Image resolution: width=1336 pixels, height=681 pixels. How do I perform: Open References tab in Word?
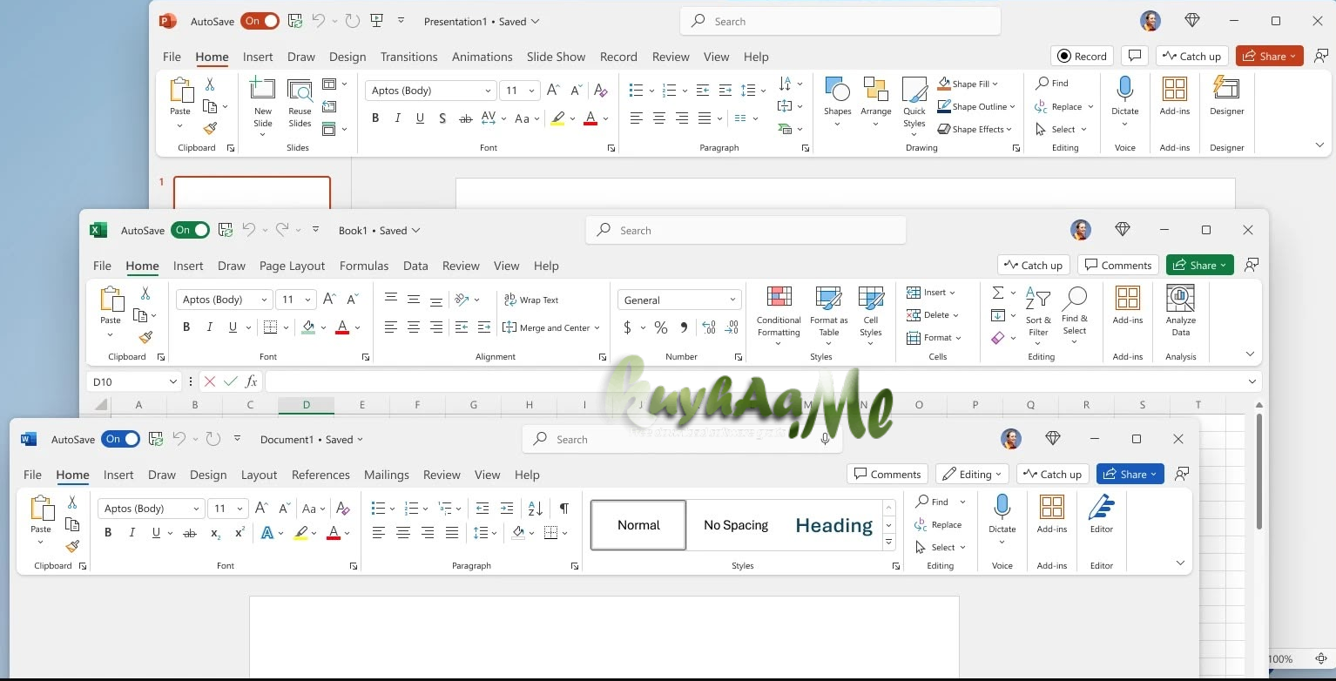point(321,475)
